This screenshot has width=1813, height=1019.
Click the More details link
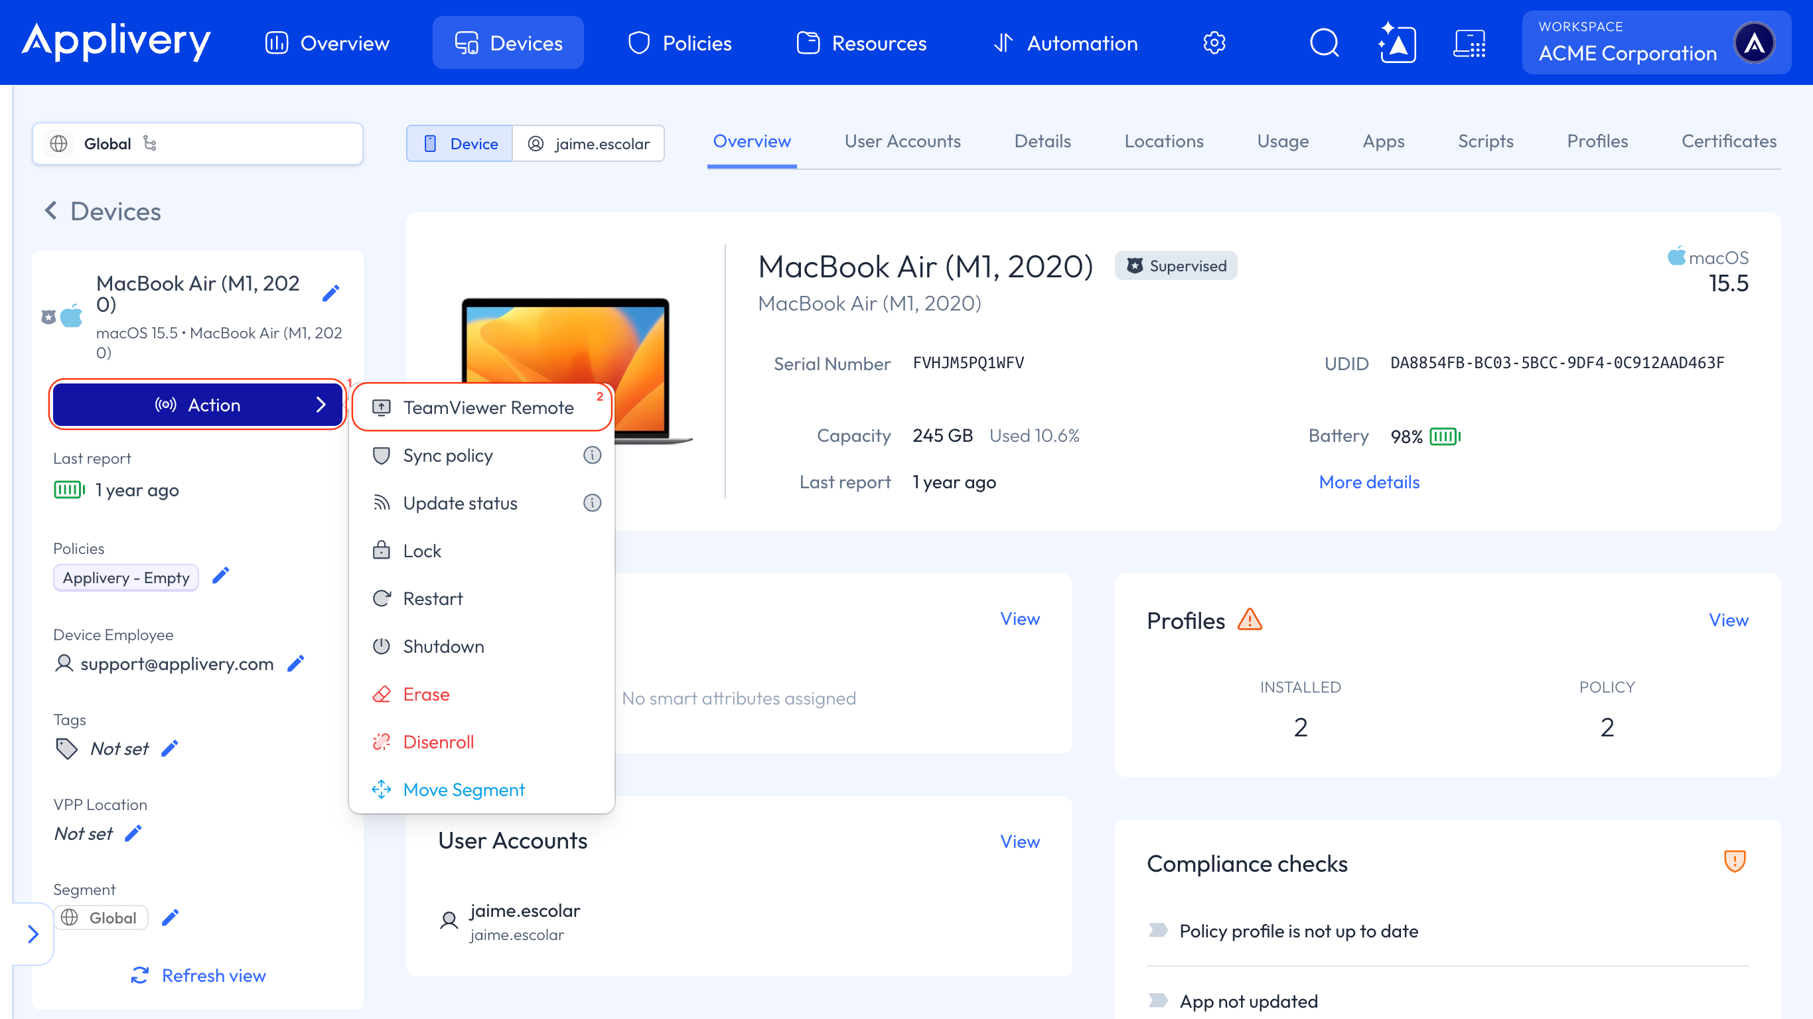click(x=1369, y=482)
